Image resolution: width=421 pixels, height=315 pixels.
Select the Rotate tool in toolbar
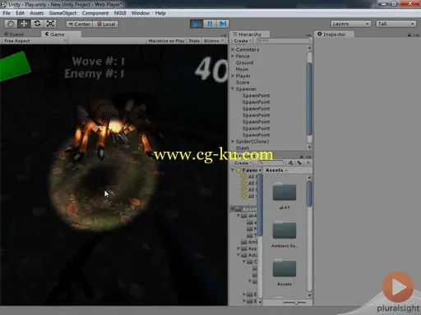(37, 24)
